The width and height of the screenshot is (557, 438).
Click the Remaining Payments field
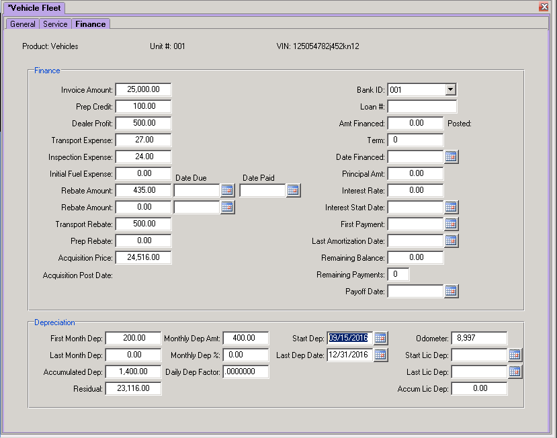[398, 274]
